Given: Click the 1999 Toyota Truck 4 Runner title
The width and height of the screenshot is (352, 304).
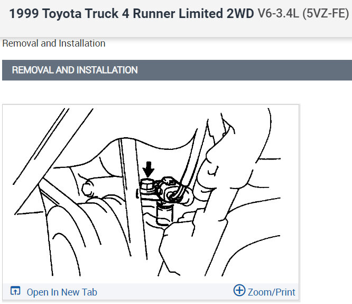Looking at the screenshot, I should pos(131,13).
